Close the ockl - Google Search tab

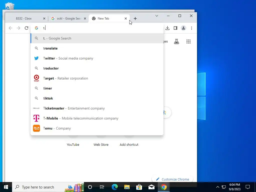pyautogui.click(x=85, y=18)
